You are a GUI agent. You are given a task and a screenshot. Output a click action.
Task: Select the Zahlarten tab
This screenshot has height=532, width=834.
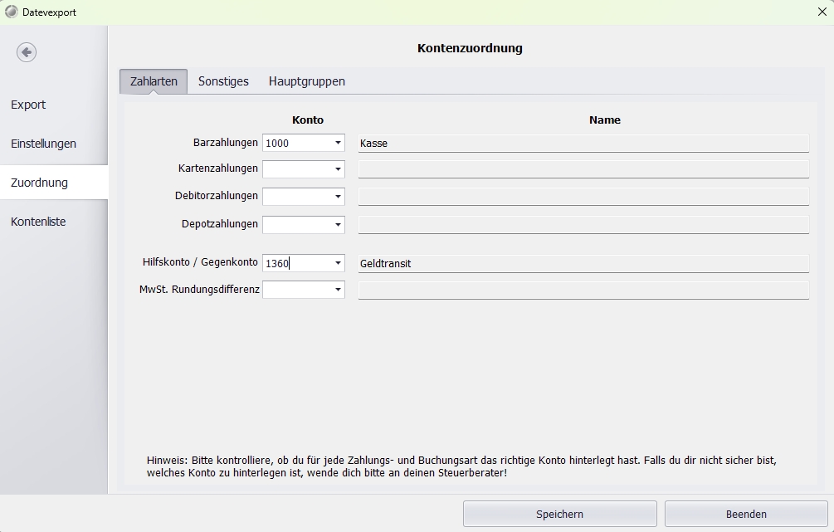click(154, 81)
